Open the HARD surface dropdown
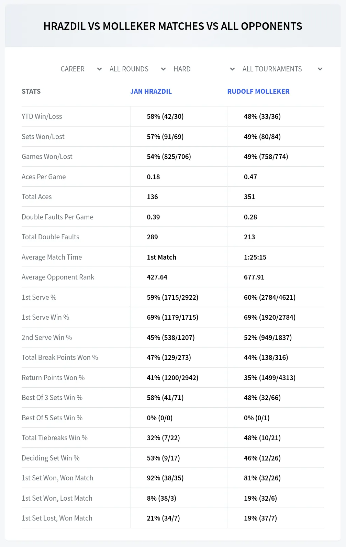The width and height of the screenshot is (346, 547). [204, 69]
